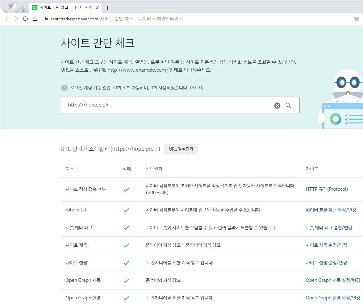Close the 사이트 간단 체크 browser tab
This screenshot has width=363, height=304.
tap(97, 8)
